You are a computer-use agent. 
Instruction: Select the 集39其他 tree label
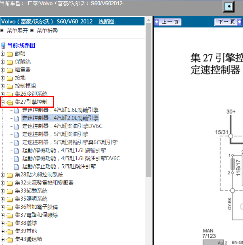pyautogui.click(x=26, y=231)
